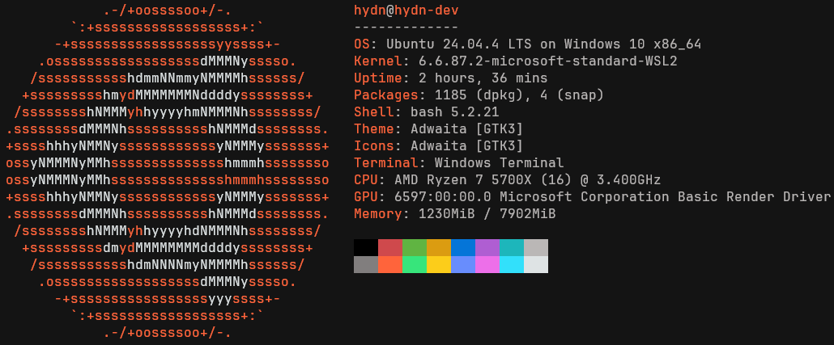
Task: Click the bright cyan color swatch
Action: point(512,264)
